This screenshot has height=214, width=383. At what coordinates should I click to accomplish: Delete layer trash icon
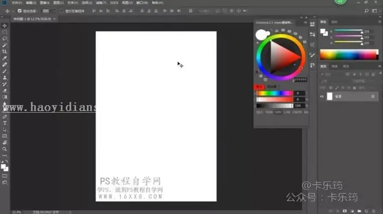click(x=373, y=211)
